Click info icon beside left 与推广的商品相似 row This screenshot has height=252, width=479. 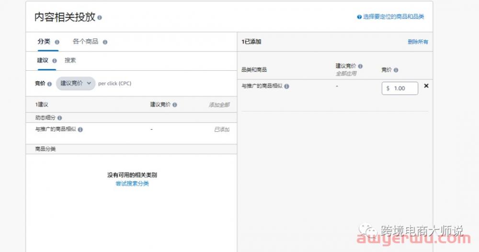(x=80, y=130)
